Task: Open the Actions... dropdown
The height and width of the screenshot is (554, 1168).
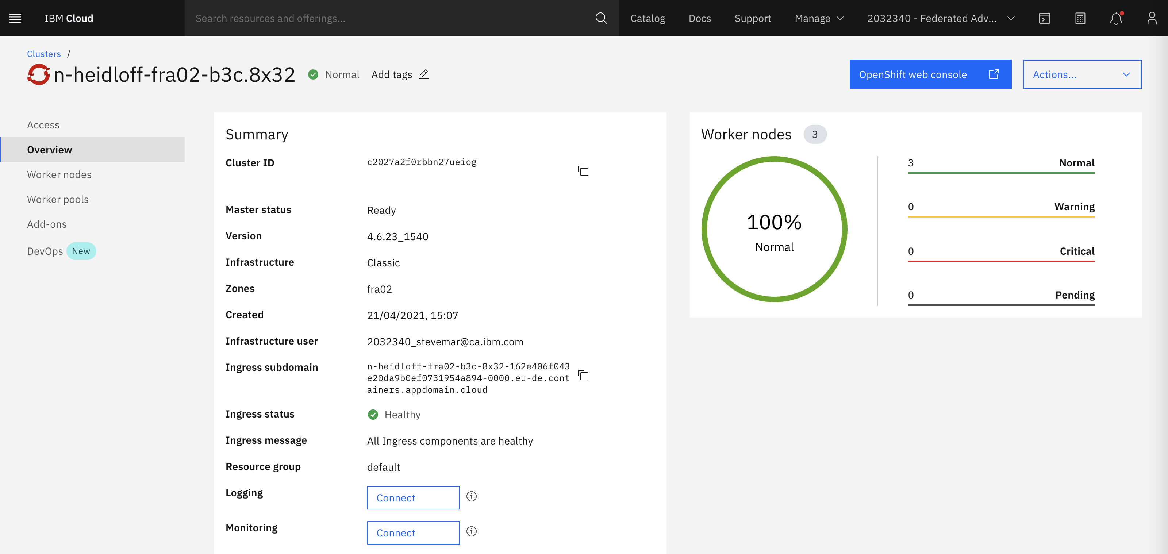Action: coord(1082,74)
